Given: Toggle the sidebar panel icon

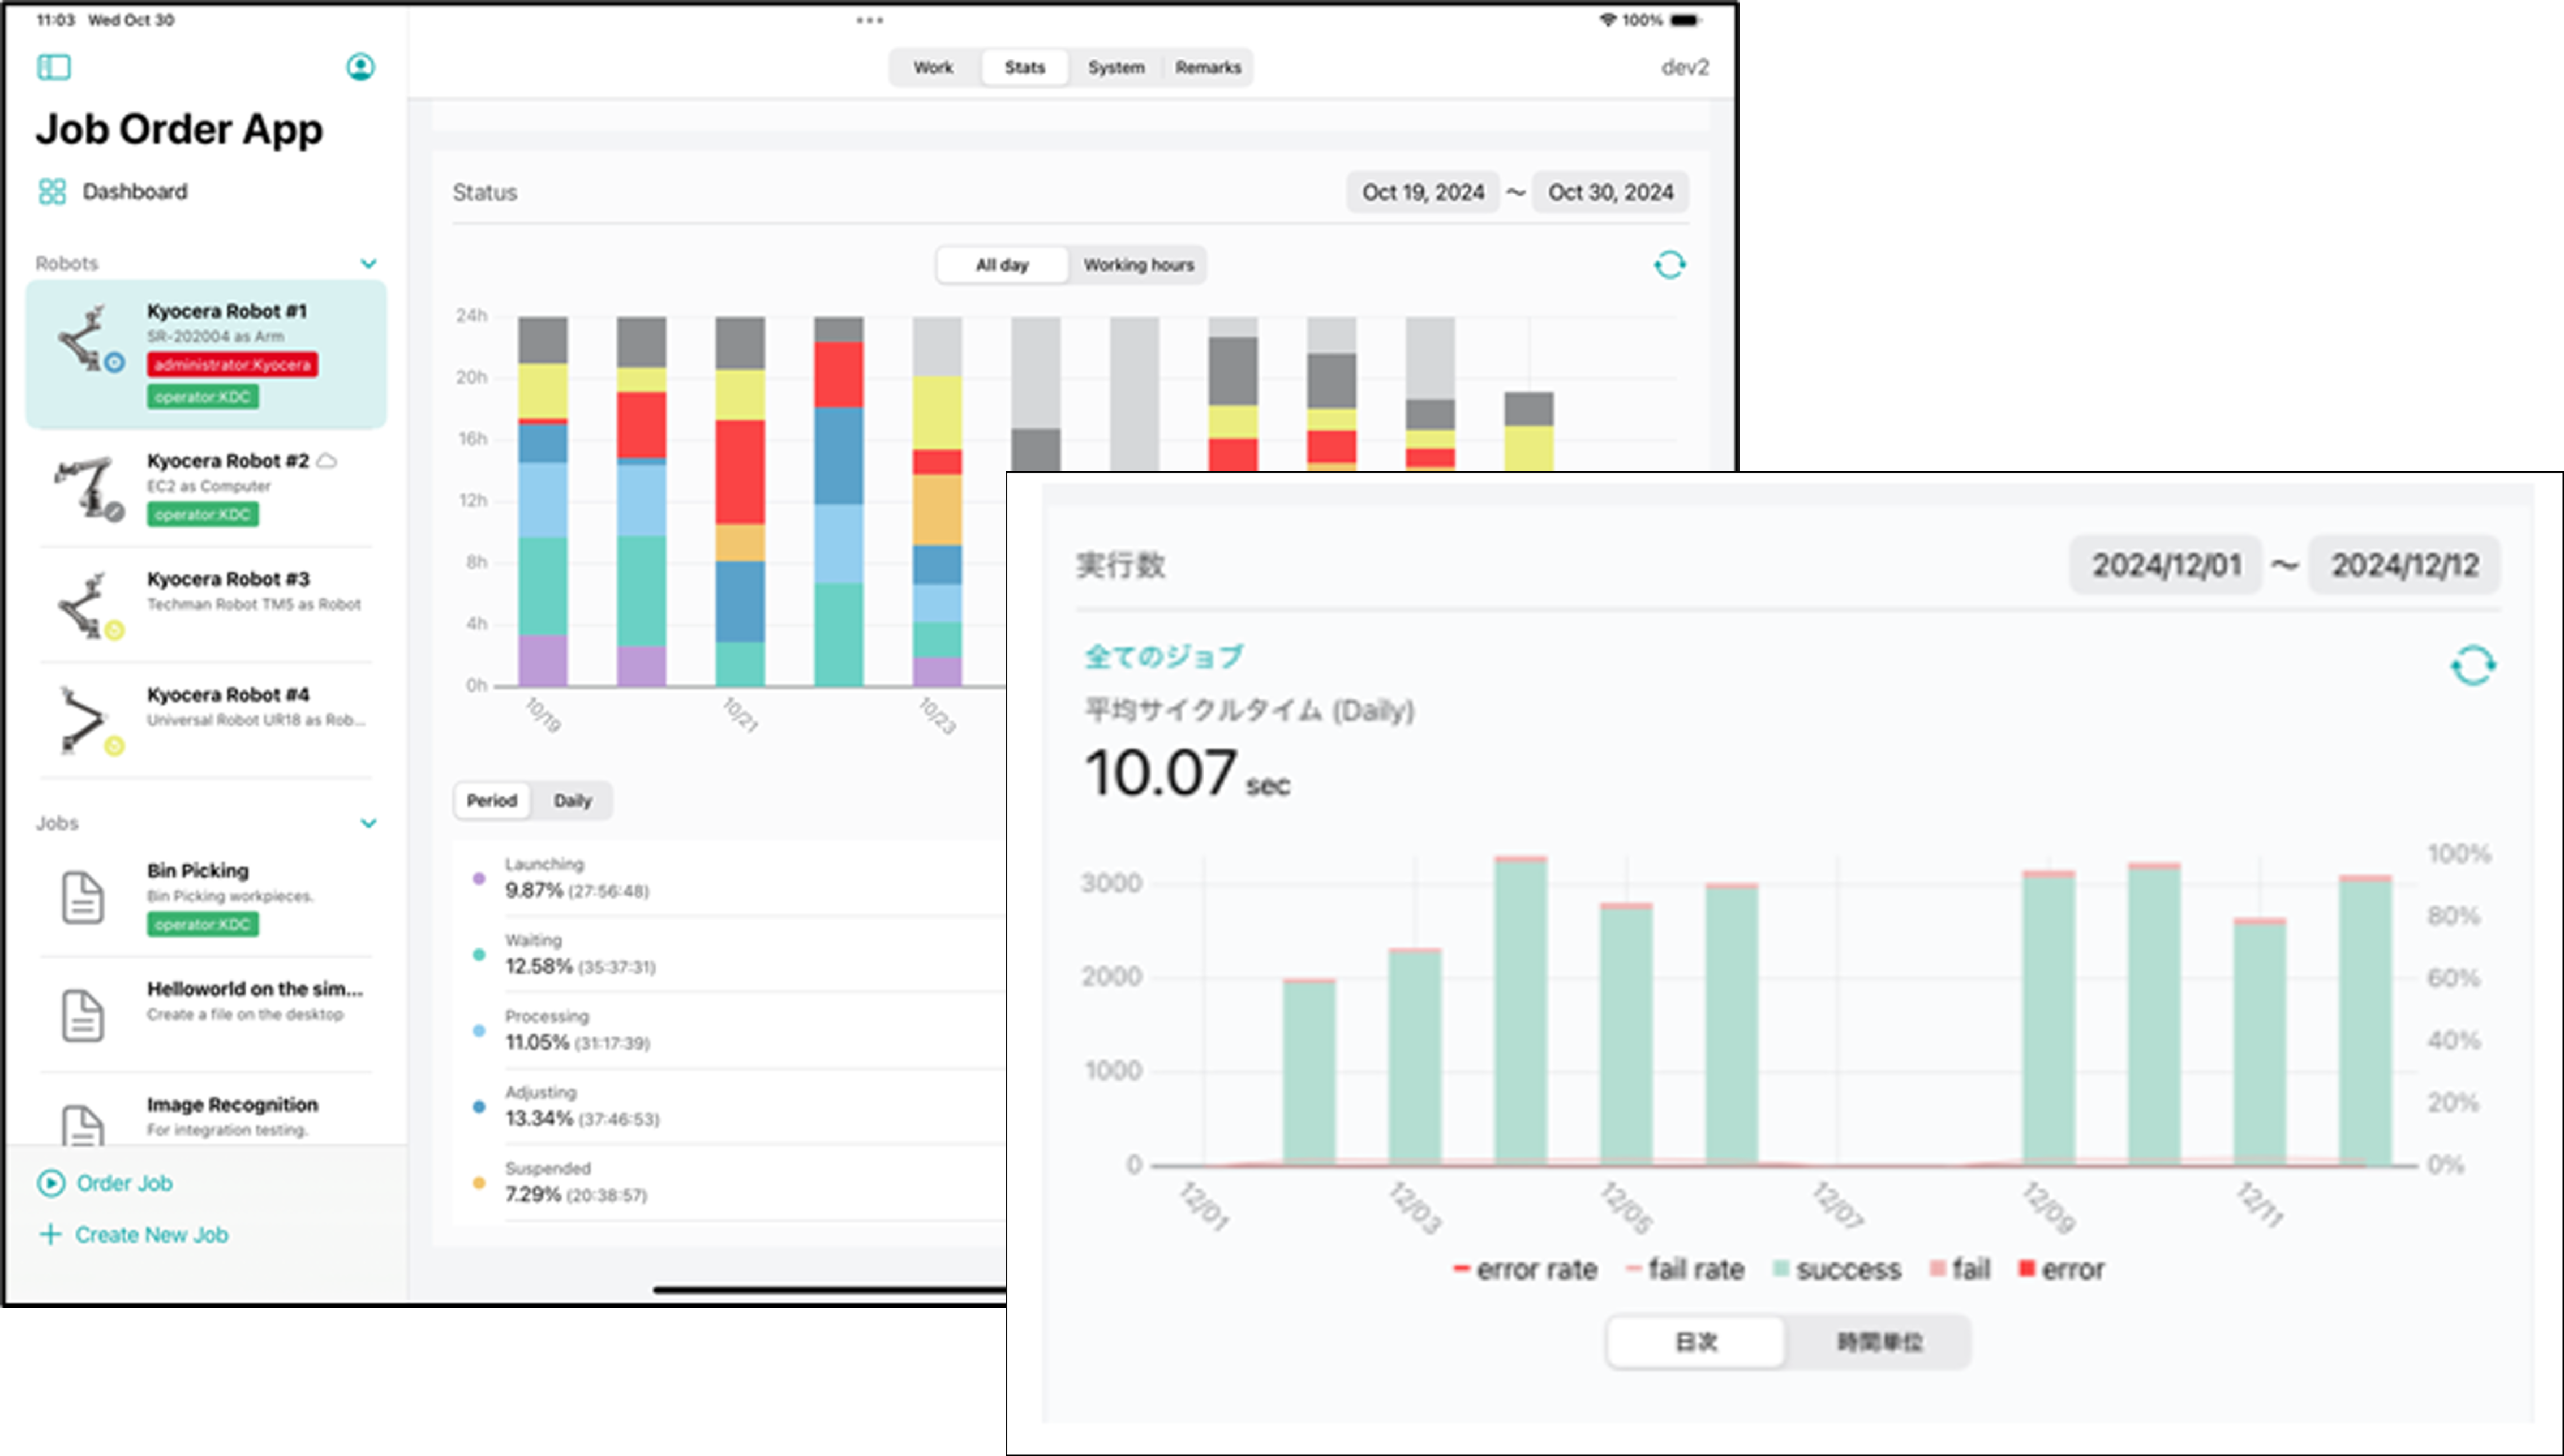Looking at the screenshot, I should coord(54,67).
